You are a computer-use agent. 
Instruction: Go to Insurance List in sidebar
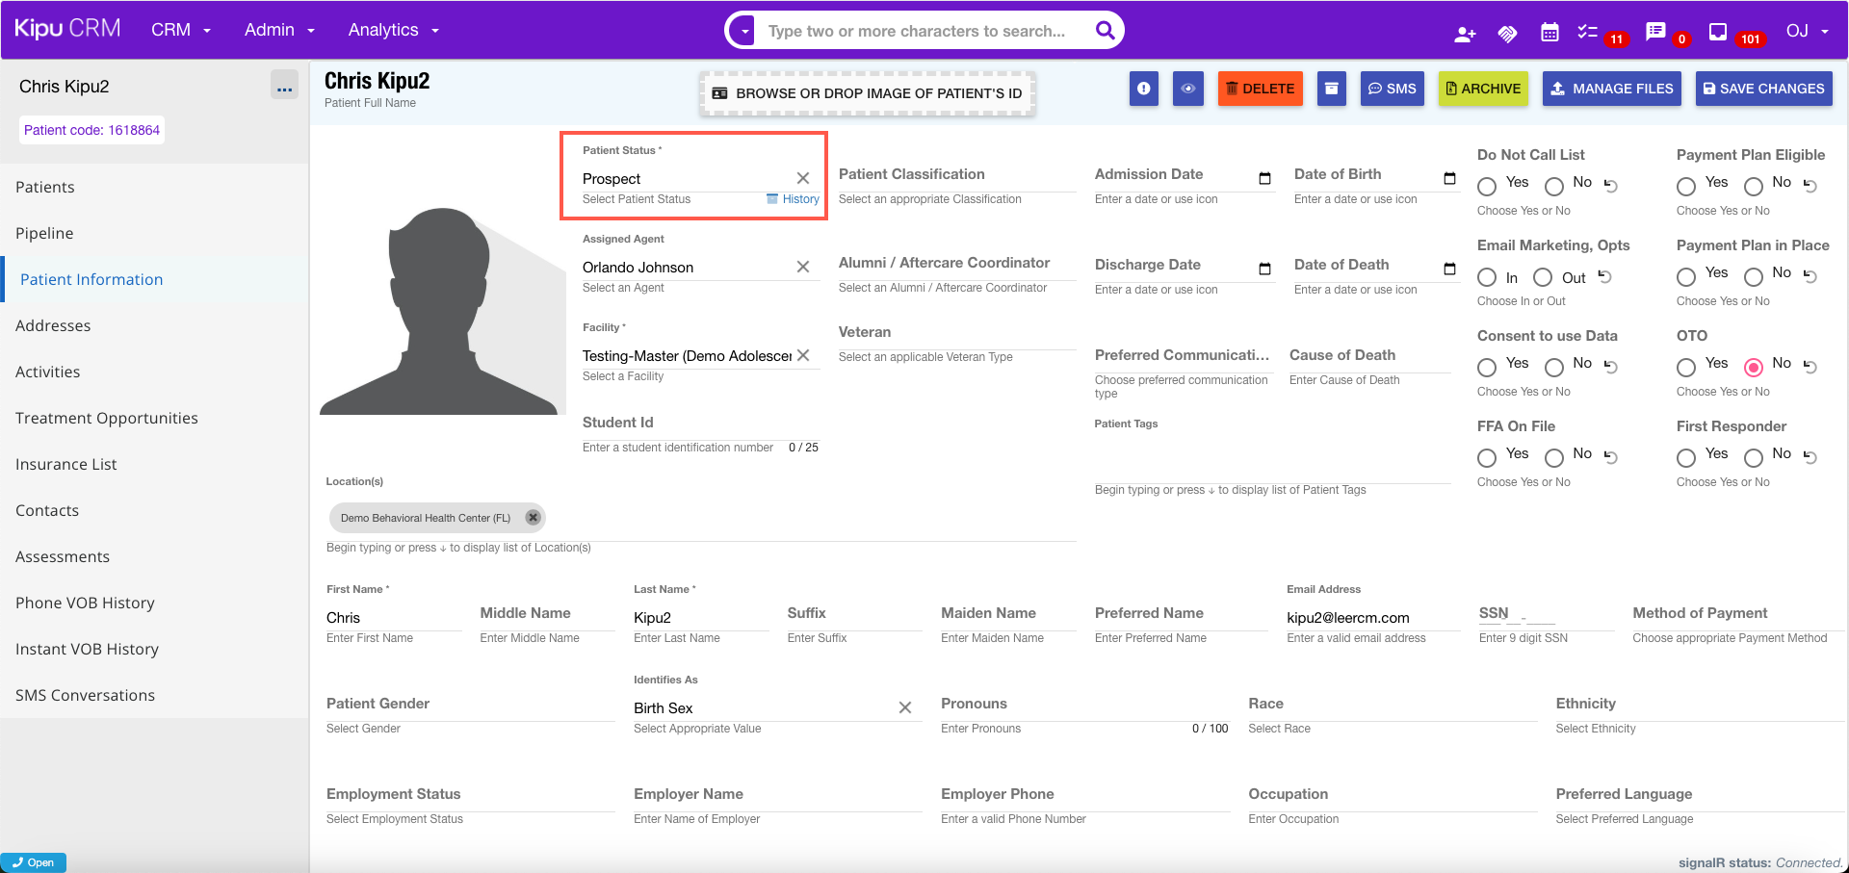65,464
